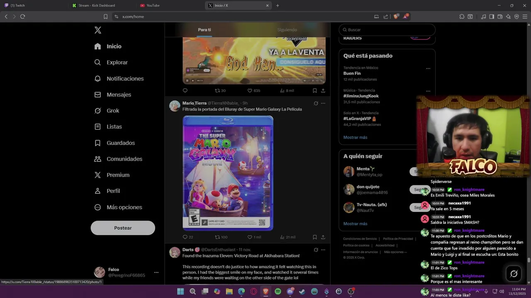Screen dimensions: 531x298
Task: Open Condiciones de Servicio footer link
Action: coord(360,239)
